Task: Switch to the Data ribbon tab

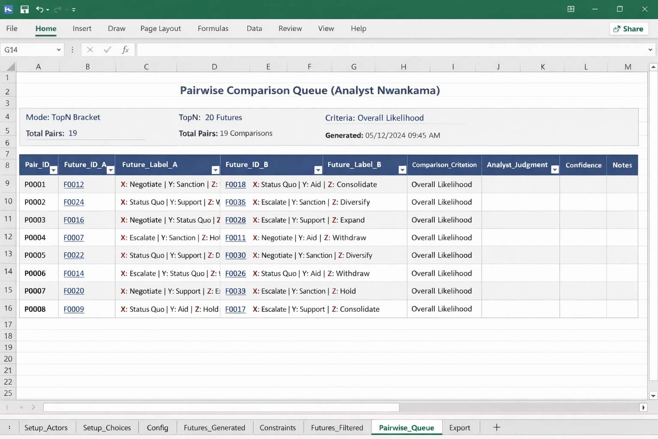Action: (x=254, y=29)
